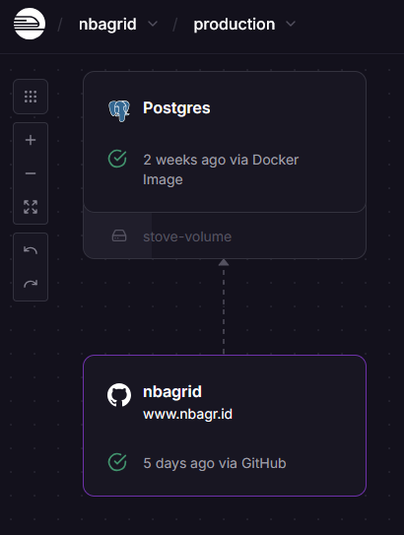
Task: Toggle the grid layout icon button
Action: click(31, 97)
